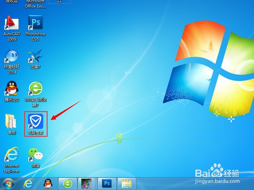Launch the 微信 desktop shortcut
Image resolution: width=254 pixels, height=190 pixels.
click(35, 158)
